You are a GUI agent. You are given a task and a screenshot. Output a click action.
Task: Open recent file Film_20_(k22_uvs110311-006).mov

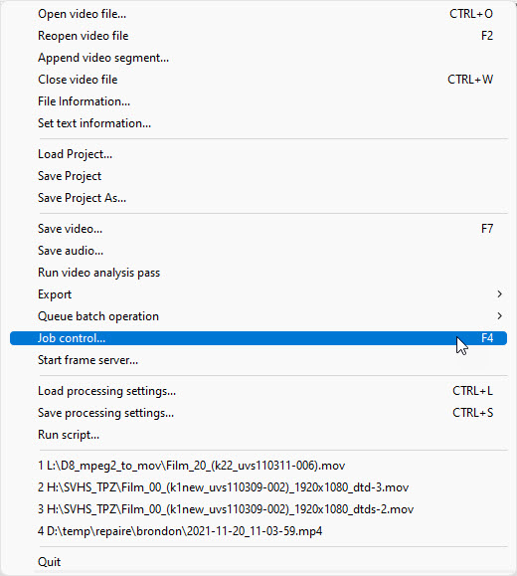coord(258,466)
